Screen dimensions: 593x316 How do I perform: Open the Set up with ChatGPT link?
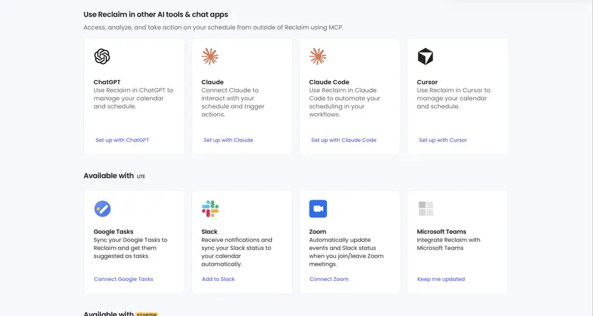(x=122, y=140)
